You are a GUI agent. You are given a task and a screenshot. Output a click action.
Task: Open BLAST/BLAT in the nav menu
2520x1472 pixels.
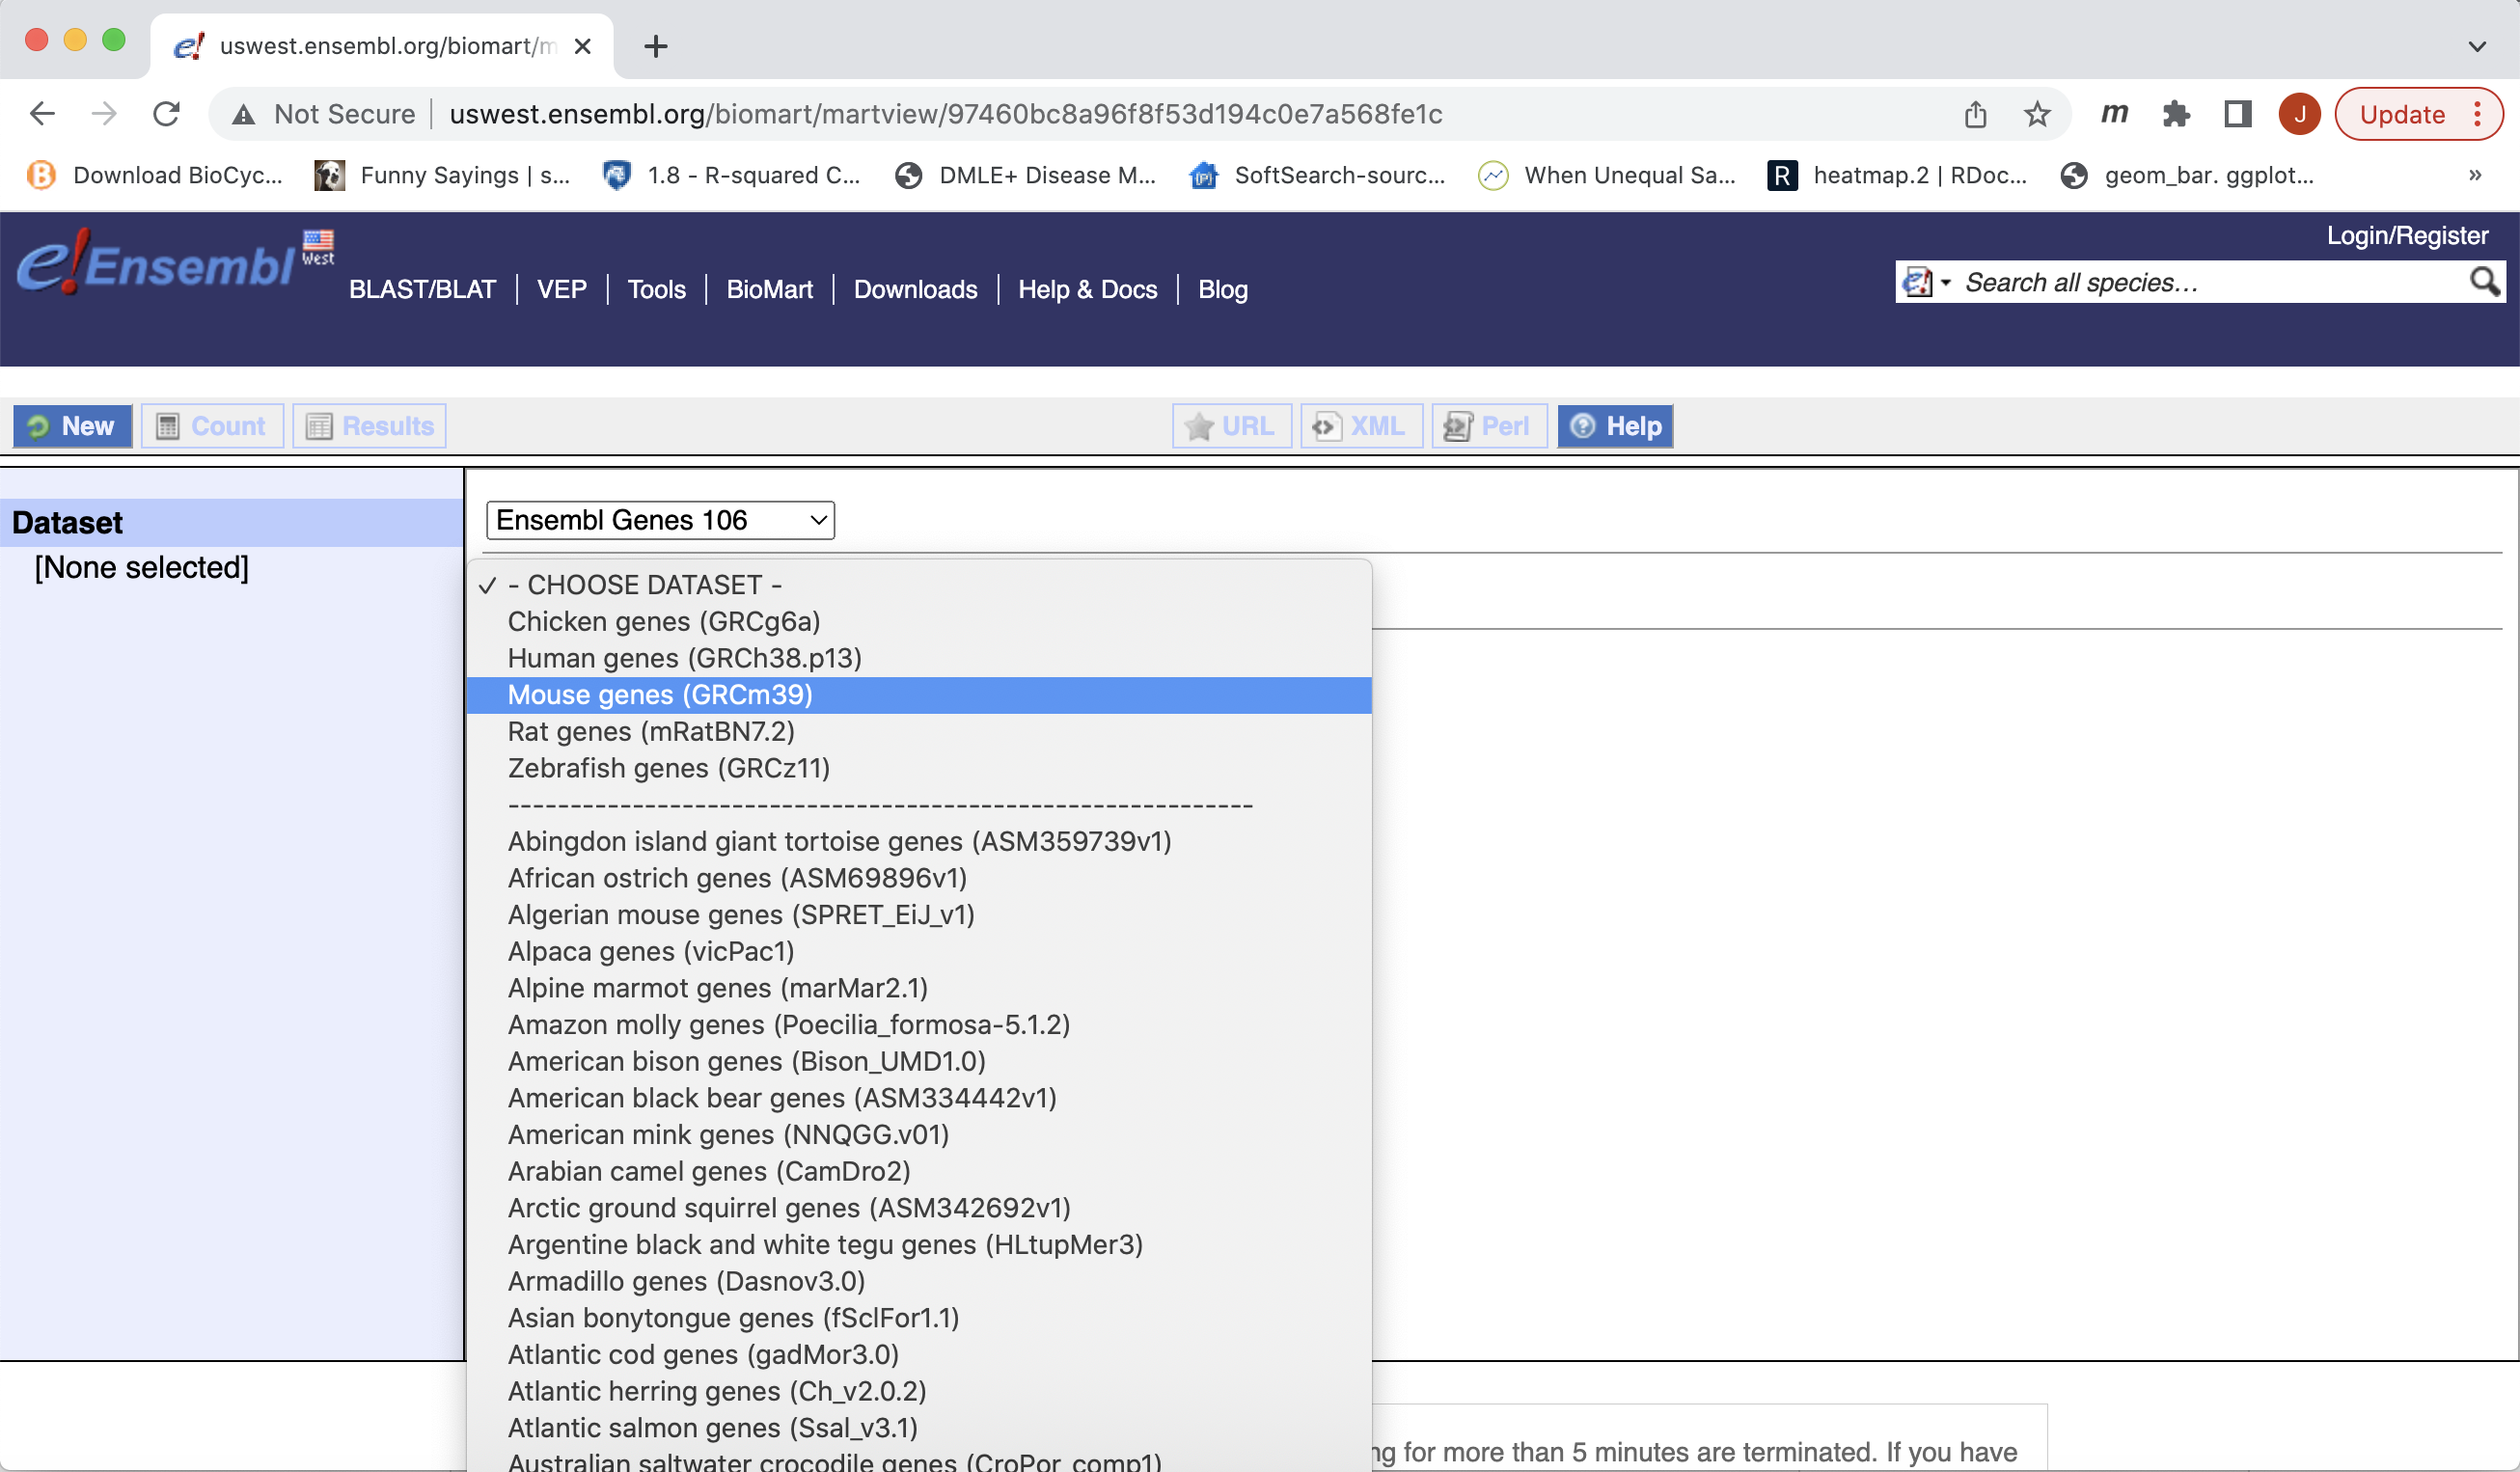[422, 289]
